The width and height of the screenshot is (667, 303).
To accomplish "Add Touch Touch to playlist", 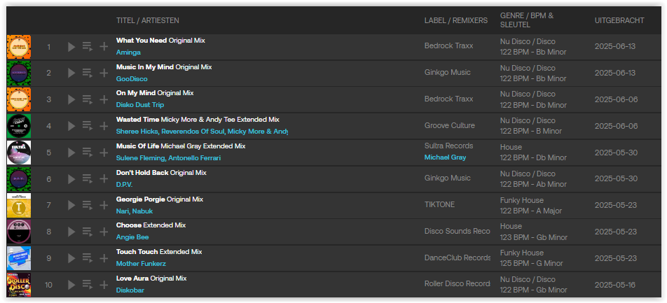I will coord(104,258).
